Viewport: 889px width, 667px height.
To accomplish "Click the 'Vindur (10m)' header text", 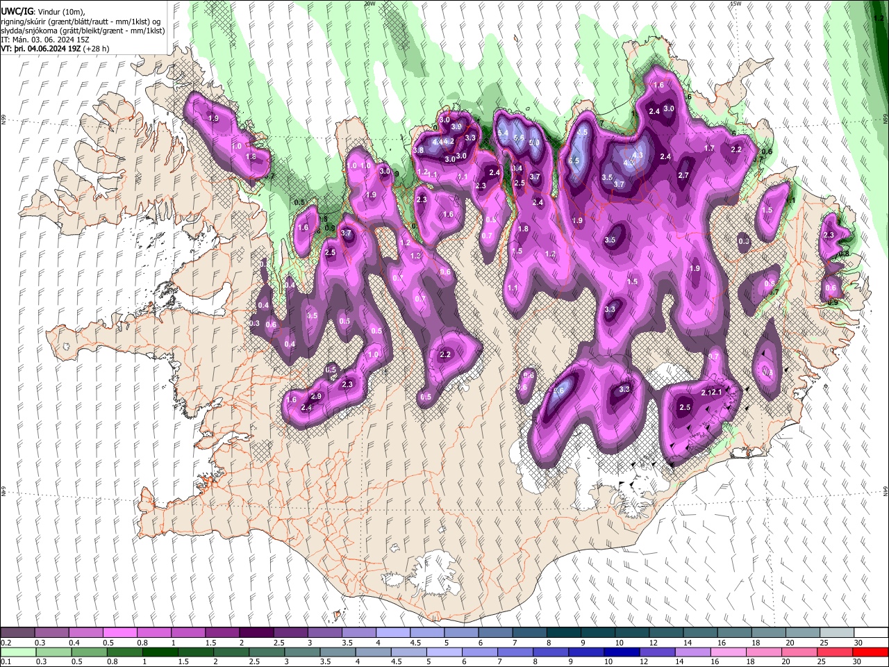I will (x=60, y=12).
